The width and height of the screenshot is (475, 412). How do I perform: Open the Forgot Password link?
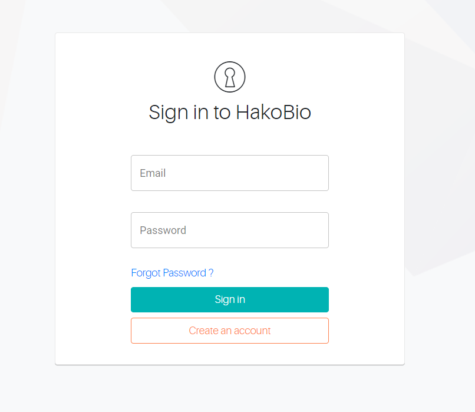pos(172,273)
